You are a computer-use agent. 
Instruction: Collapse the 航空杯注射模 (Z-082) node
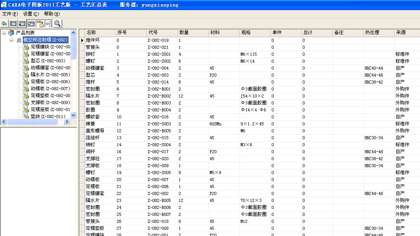(x=12, y=40)
